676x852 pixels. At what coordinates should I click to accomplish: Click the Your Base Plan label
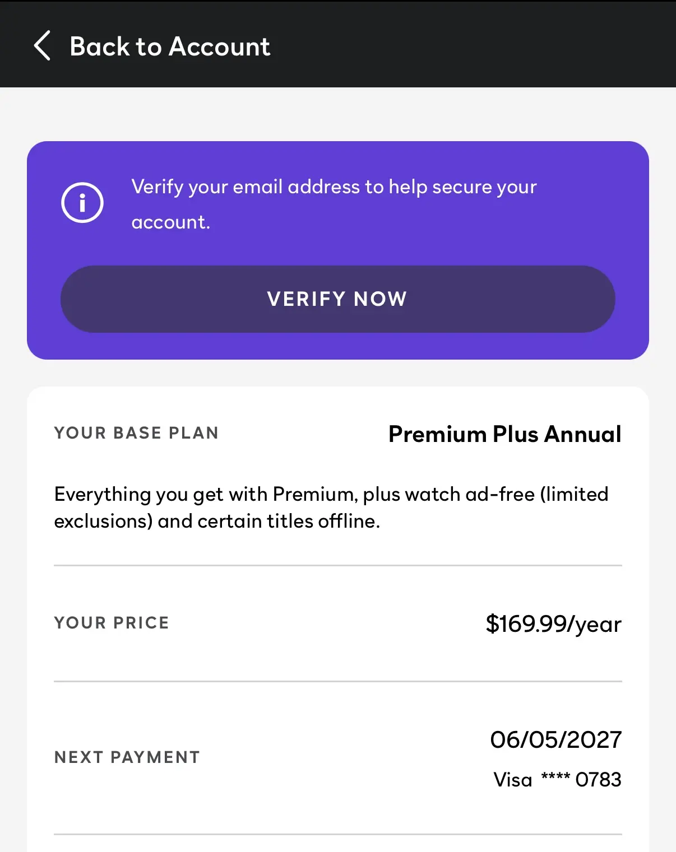136,433
